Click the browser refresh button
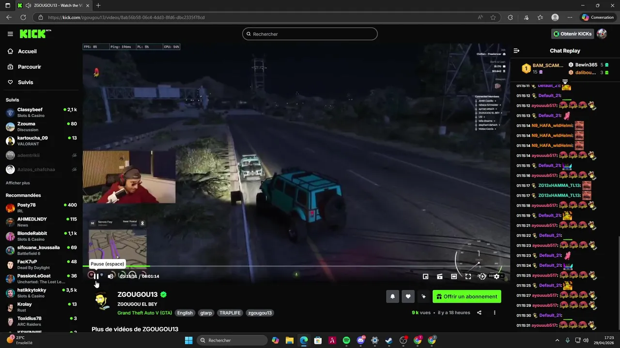 pyautogui.click(x=23, y=17)
